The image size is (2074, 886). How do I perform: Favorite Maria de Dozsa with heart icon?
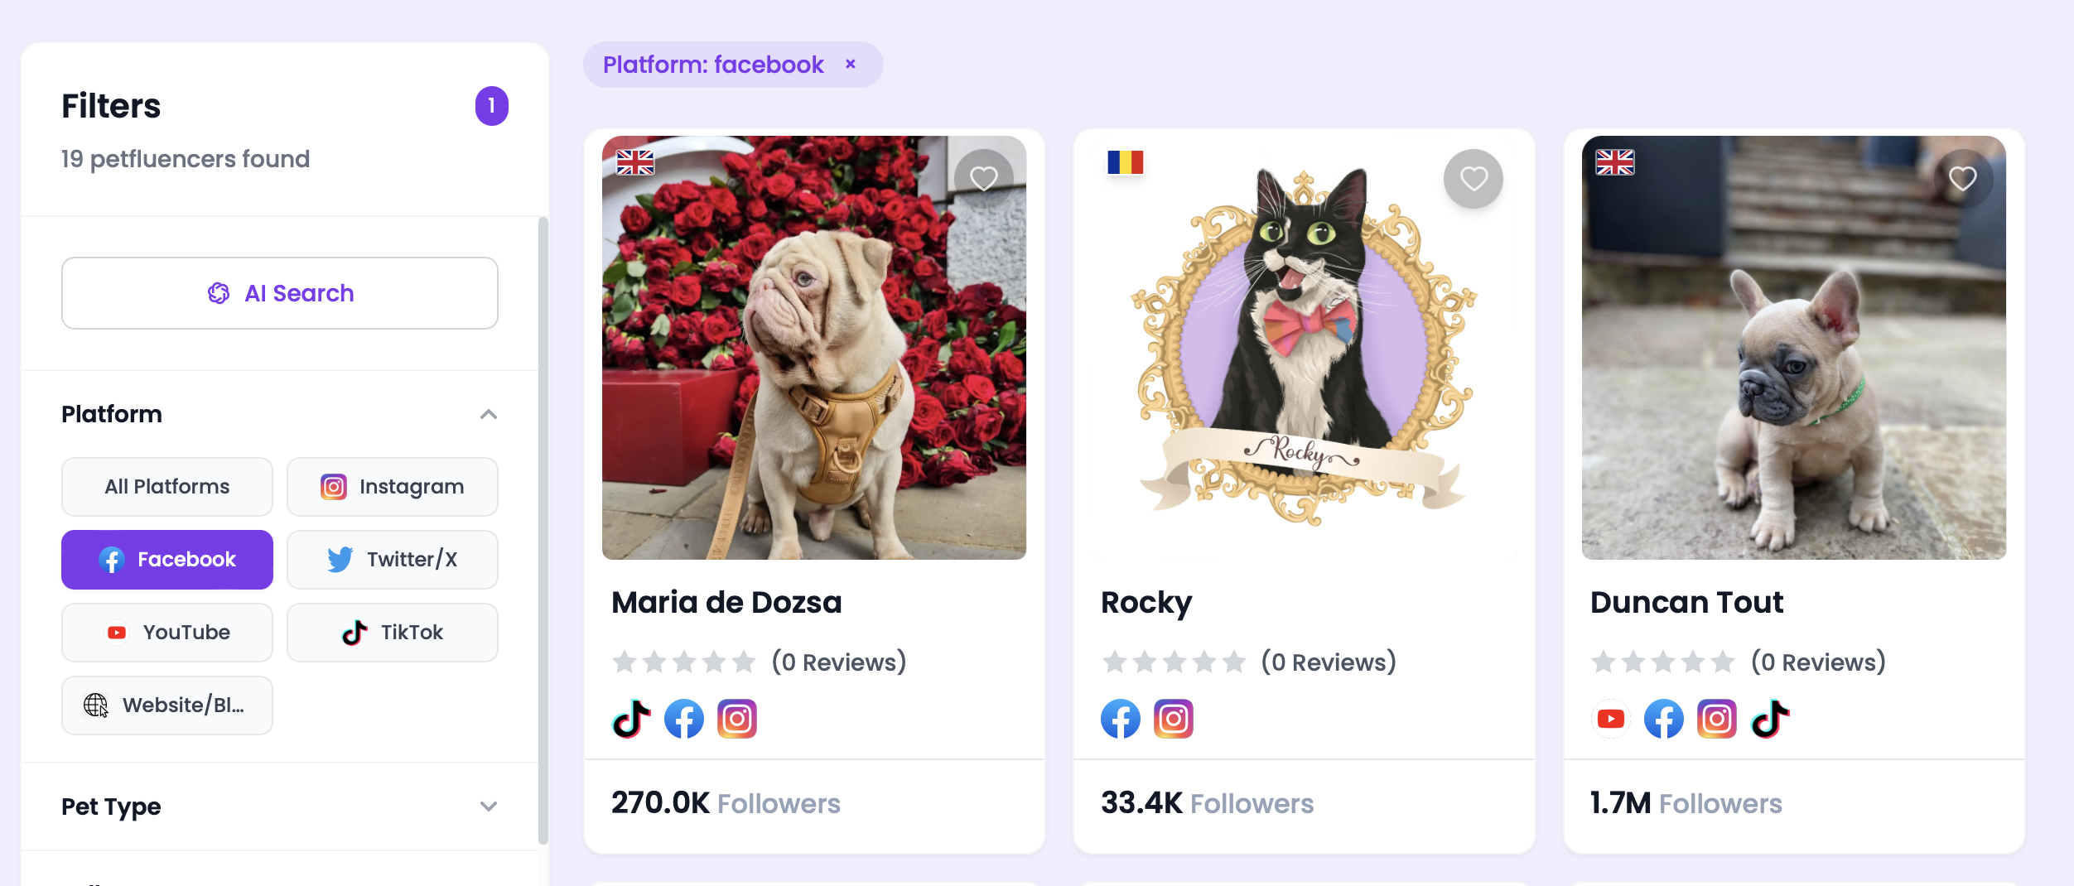pyautogui.click(x=983, y=178)
